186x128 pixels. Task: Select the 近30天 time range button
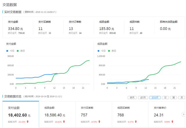pyautogui.click(x=155, y=98)
